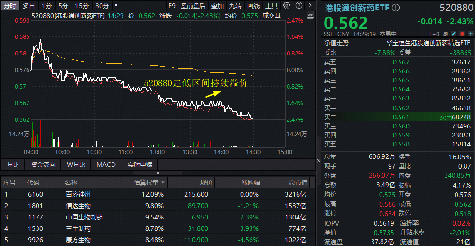Switch to the 多日 chart tab

tap(28, 6)
